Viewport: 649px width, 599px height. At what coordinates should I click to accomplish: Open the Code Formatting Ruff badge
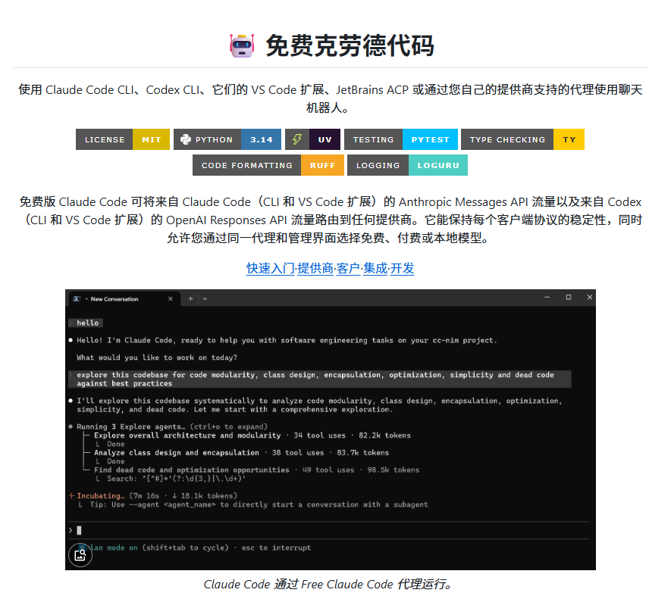[x=268, y=165]
